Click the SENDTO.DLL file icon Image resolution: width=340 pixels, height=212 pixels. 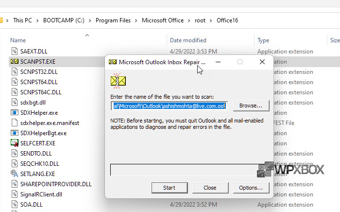point(14,153)
